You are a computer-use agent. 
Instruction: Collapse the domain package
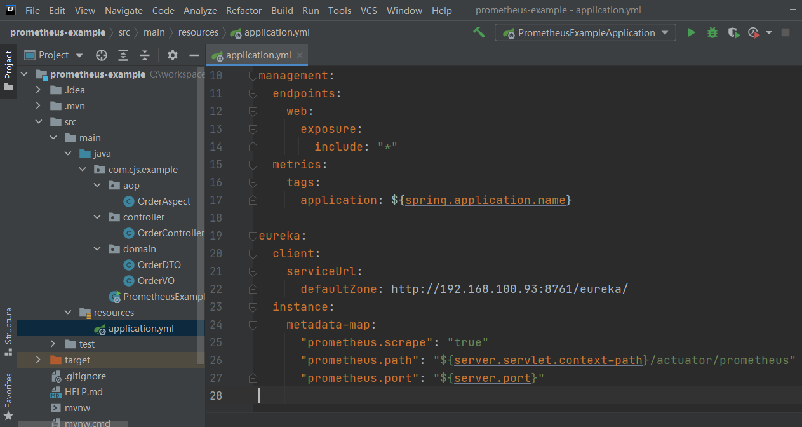(x=97, y=249)
